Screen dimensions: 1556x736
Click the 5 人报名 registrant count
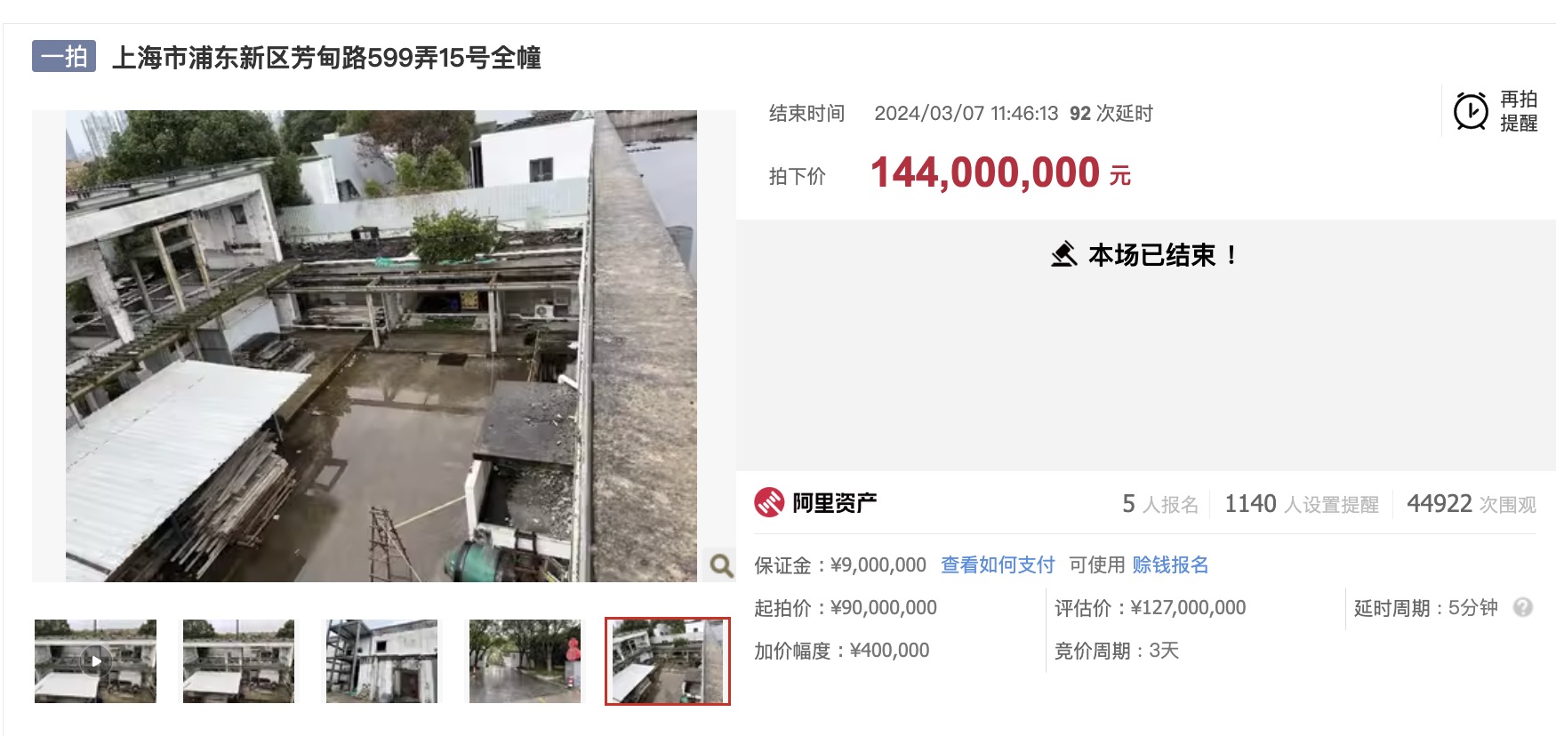[1160, 504]
